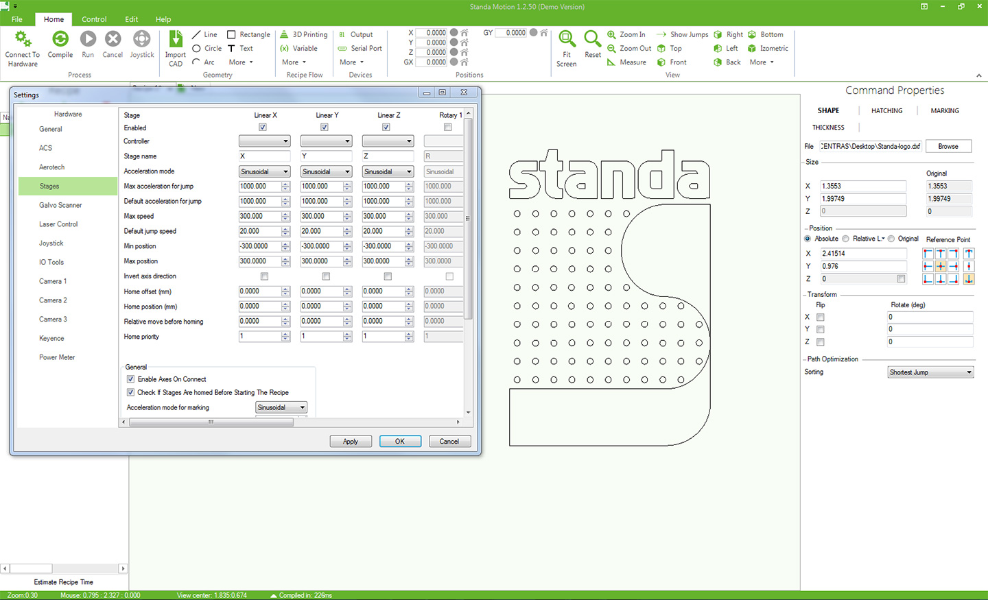Select the Line geometry tool
988x600 pixels.
click(204, 34)
